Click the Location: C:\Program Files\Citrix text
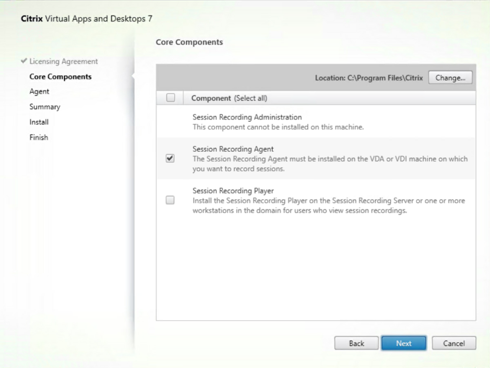The height and width of the screenshot is (368, 490). pos(369,78)
